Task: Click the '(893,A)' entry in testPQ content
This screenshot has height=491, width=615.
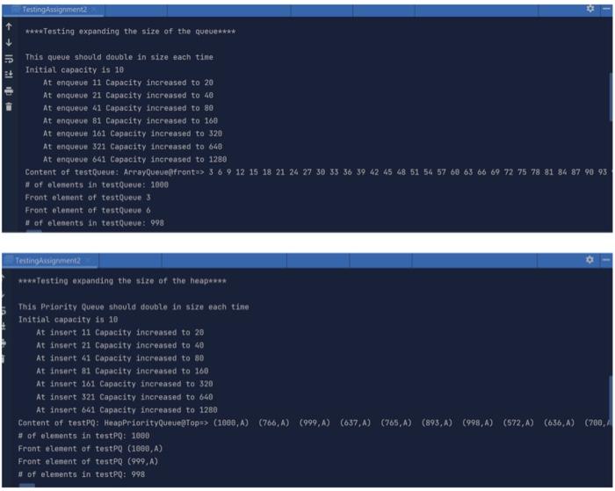Action: (x=437, y=423)
